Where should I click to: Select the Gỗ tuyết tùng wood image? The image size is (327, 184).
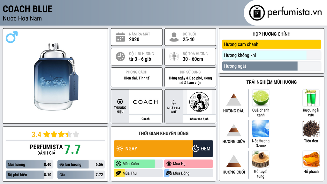[261, 159]
